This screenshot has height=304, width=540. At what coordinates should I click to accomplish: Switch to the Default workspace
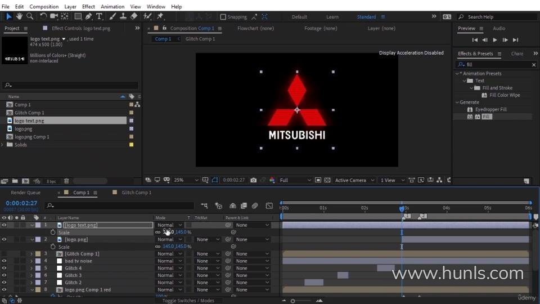coord(299,16)
